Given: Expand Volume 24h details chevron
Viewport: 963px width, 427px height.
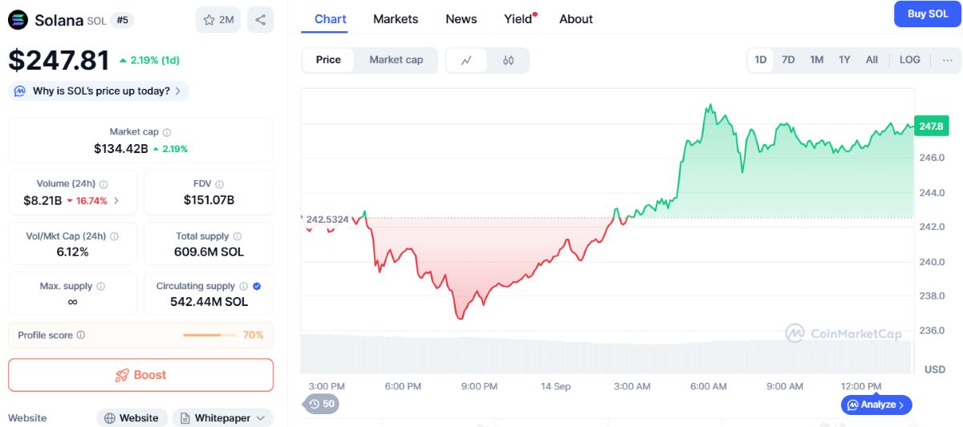Looking at the screenshot, I should (116, 201).
